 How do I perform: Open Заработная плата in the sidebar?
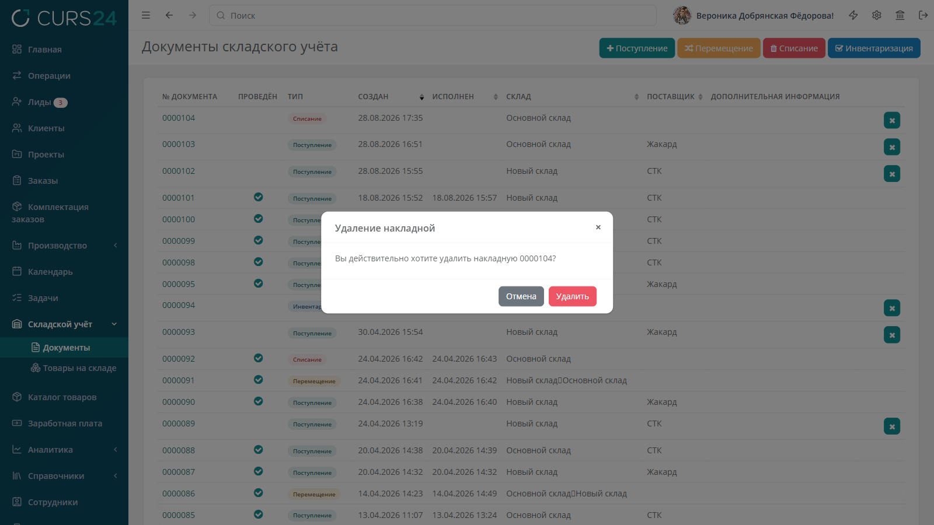(64, 423)
